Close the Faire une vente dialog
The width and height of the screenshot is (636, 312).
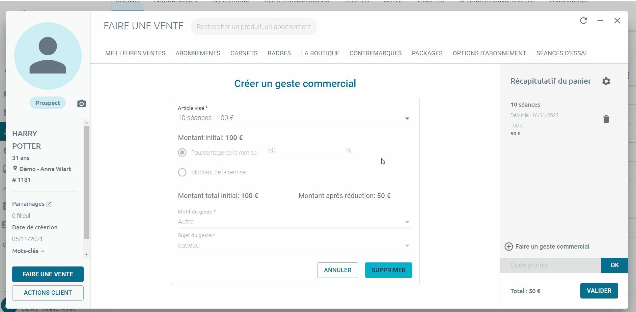(617, 21)
